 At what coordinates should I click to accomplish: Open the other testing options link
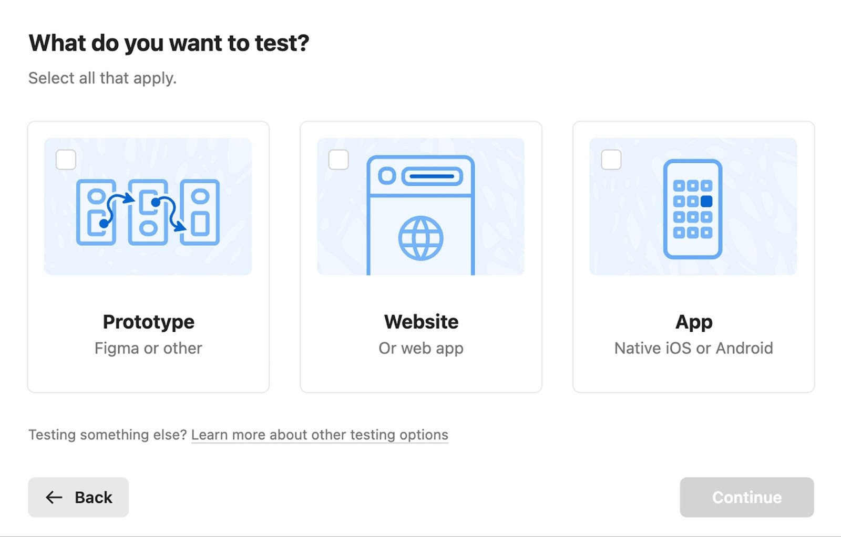point(320,435)
